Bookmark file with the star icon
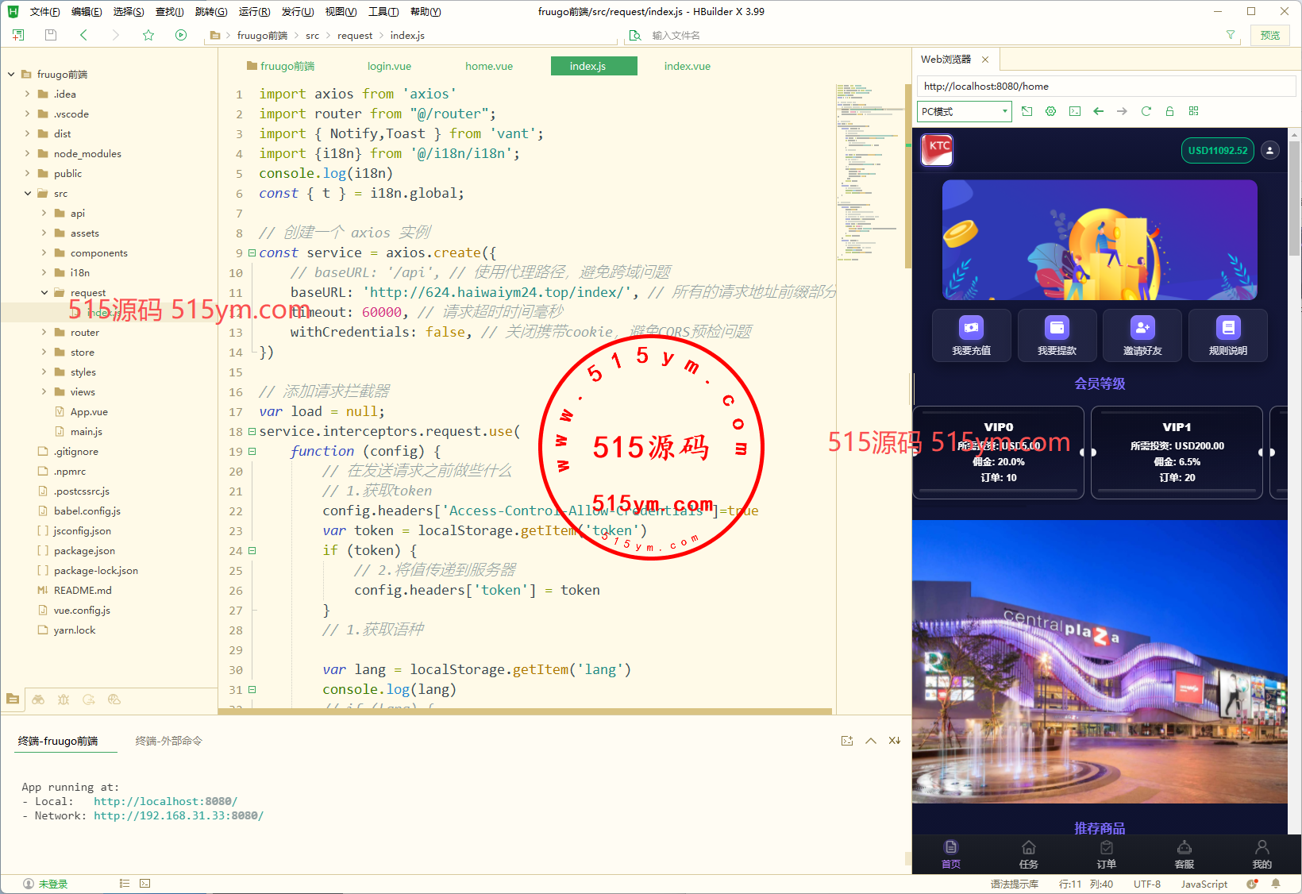1302x894 pixels. (x=148, y=35)
